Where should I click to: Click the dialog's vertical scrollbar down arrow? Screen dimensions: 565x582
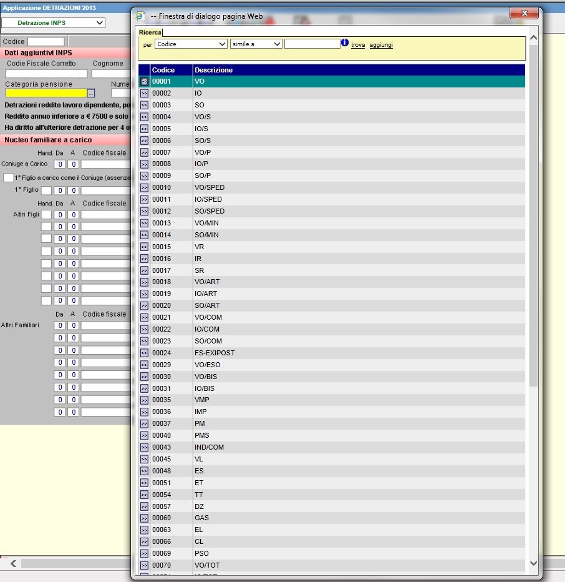click(x=533, y=563)
